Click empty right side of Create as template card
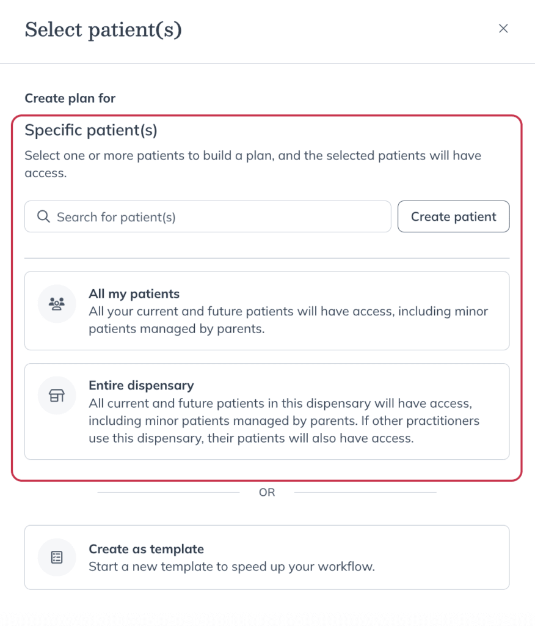Image resolution: width=535 pixels, height=626 pixels. pyautogui.click(x=443, y=558)
